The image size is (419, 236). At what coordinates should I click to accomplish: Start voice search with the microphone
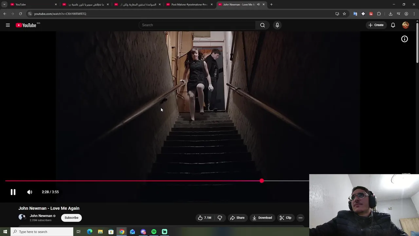[277, 25]
